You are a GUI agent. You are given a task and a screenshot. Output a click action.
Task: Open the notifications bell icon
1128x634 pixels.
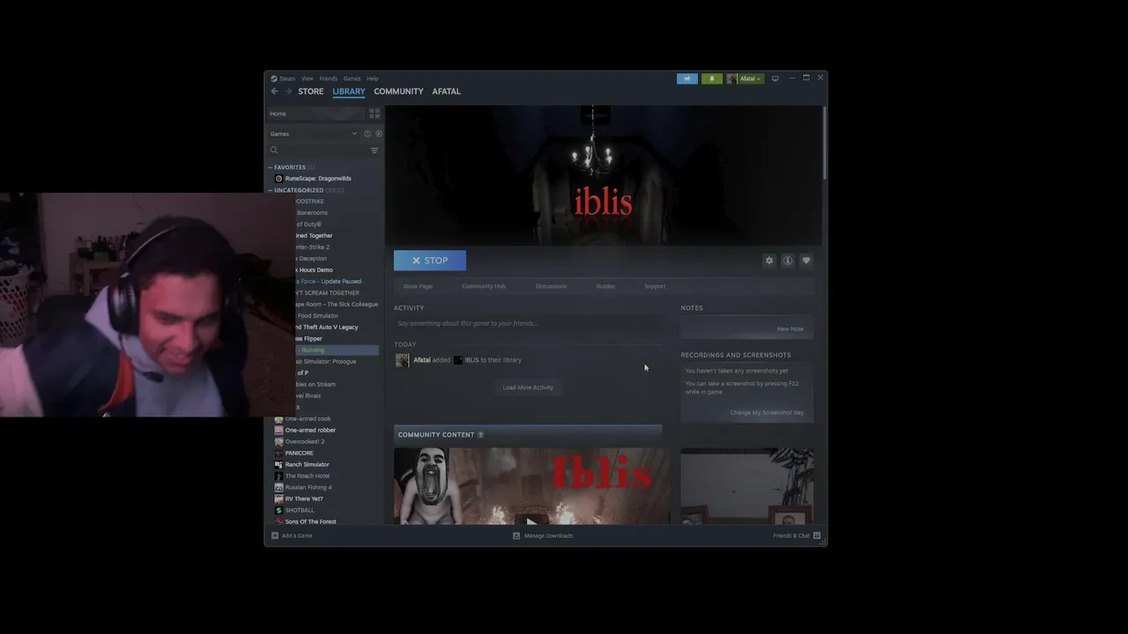tap(712, 78)
